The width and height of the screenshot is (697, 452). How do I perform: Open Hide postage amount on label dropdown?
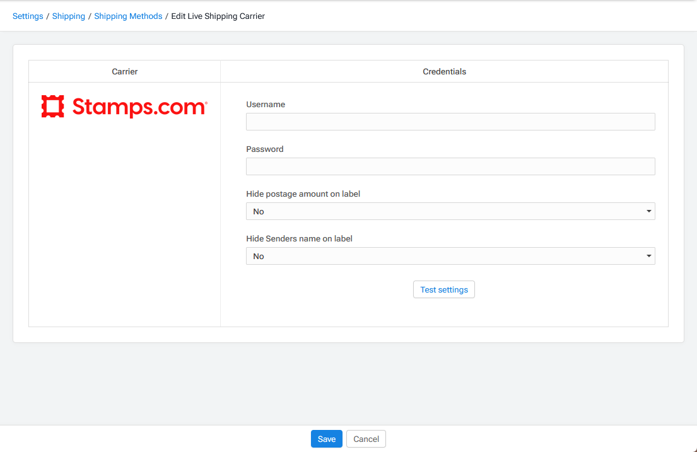click(450, 211)
